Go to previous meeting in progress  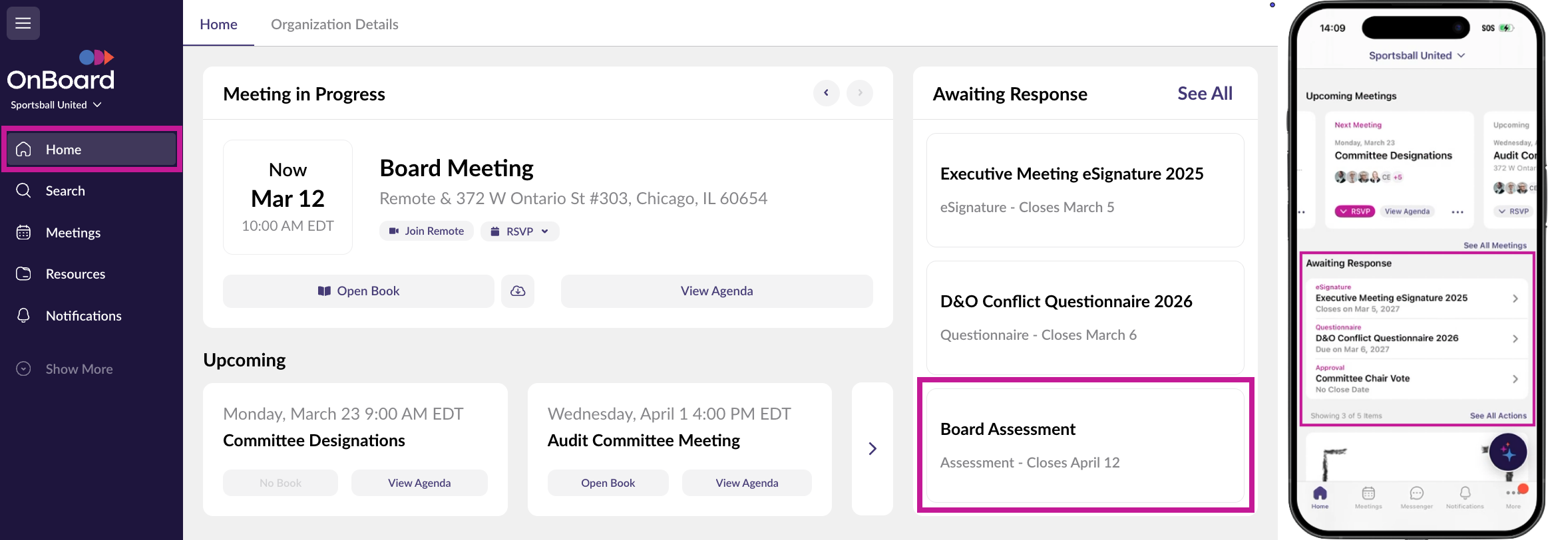click(x=826, y=93)
